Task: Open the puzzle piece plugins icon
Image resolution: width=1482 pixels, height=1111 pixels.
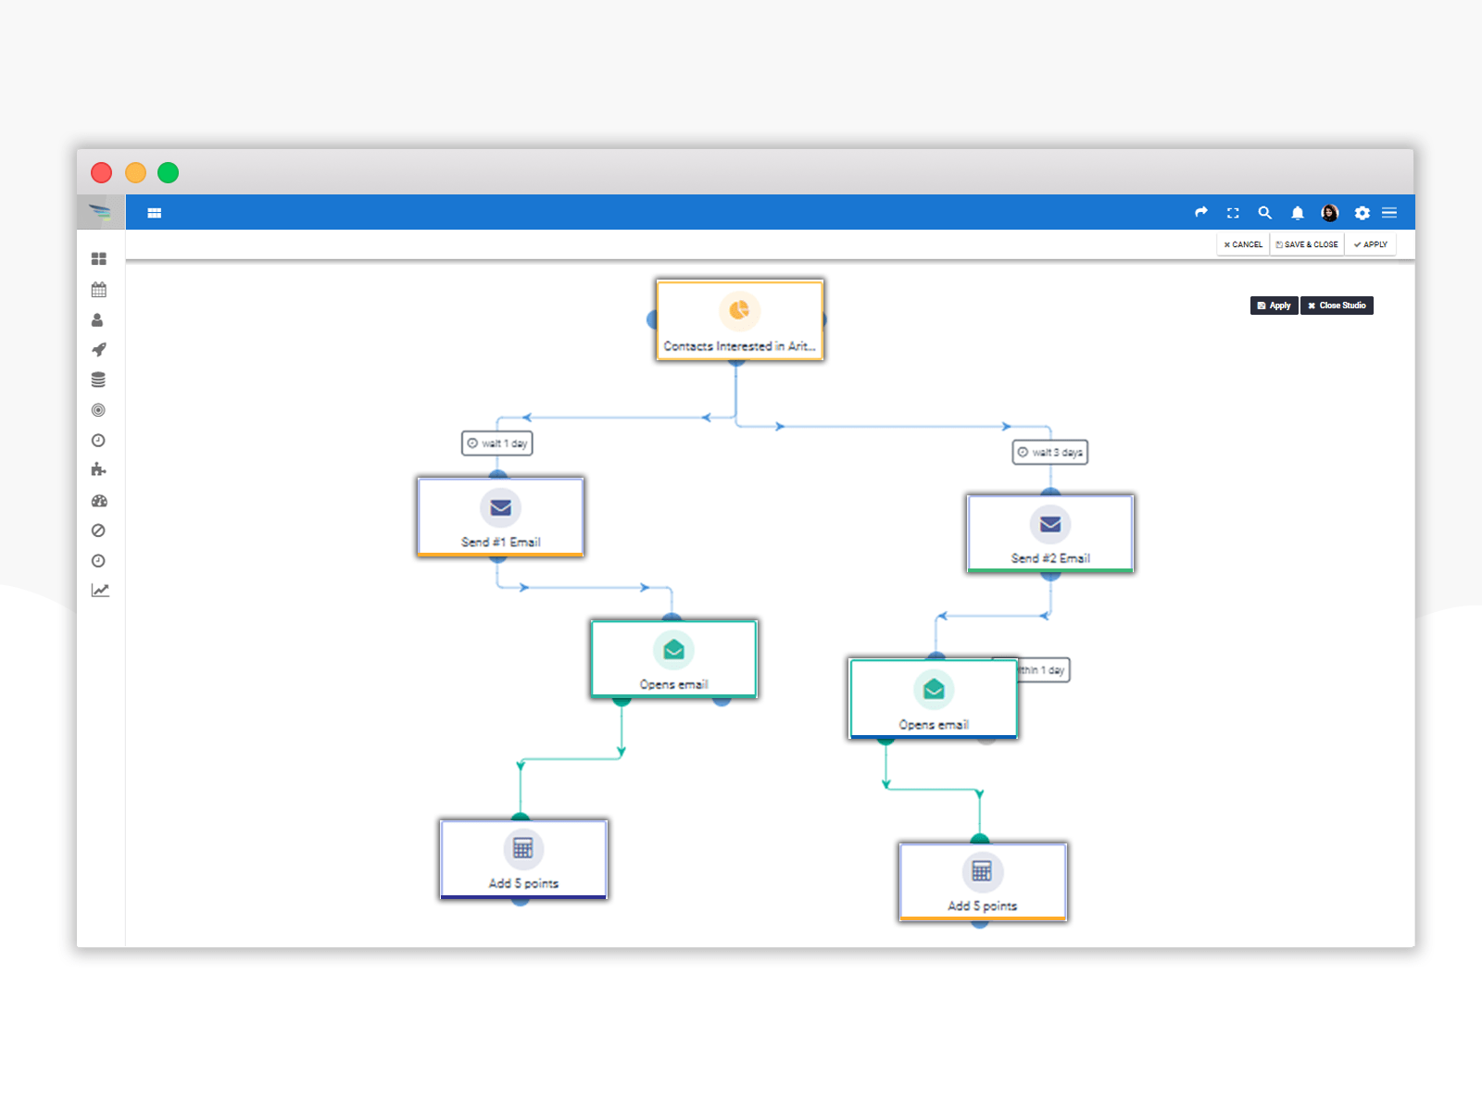Action: click(x=98, y=469)
